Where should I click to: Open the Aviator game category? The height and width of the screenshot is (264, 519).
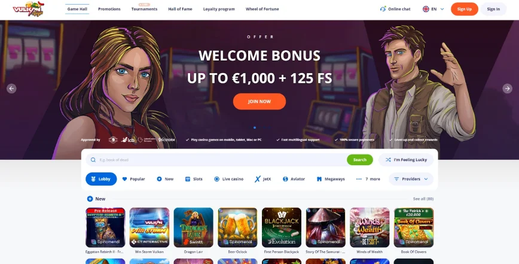point(294,179)
